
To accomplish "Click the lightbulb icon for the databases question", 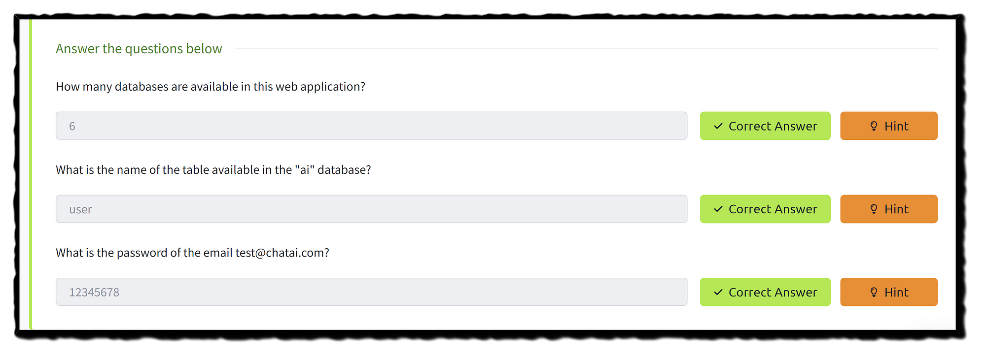I will pos(874,126).
